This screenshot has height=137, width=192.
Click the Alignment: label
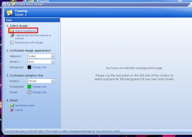(16, 56)
